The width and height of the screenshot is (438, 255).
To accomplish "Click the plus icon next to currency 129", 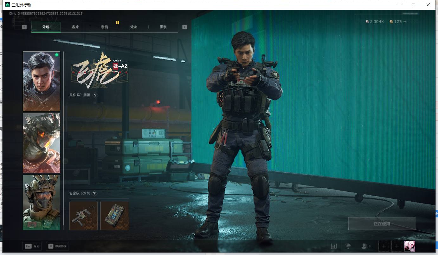I will (405, 22).
